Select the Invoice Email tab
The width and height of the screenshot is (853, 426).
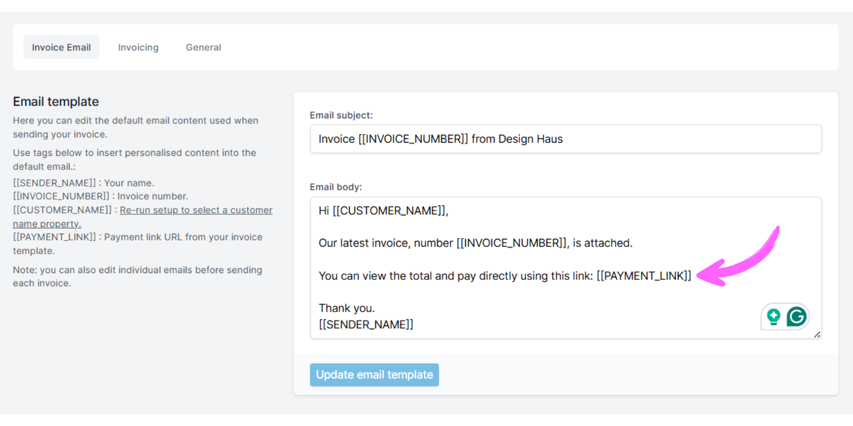point(61,47)
